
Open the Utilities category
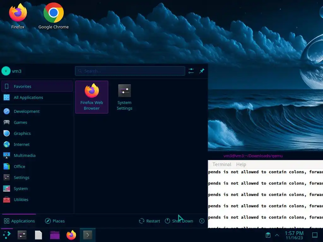coord(37,199)
